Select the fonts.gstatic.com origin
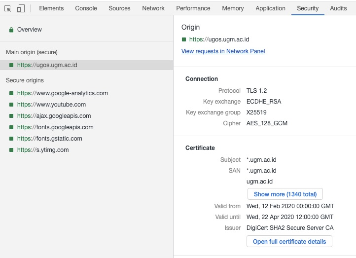This screenshot has width=356, height=258. tap(49, 139)
